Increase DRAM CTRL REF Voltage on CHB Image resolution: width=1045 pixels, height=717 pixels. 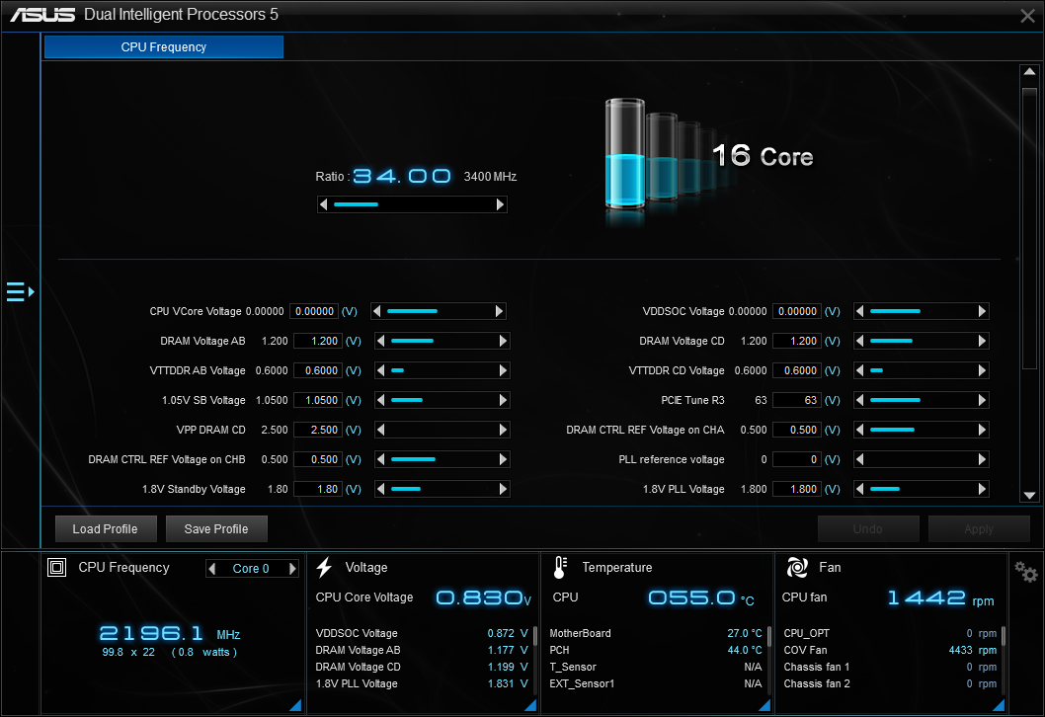[x=503, y=460]
